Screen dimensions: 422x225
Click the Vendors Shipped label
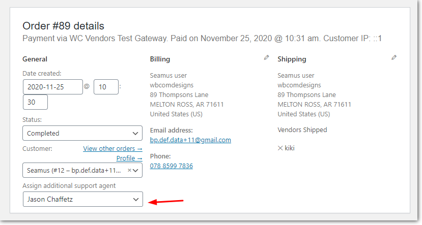pos(302,130)
